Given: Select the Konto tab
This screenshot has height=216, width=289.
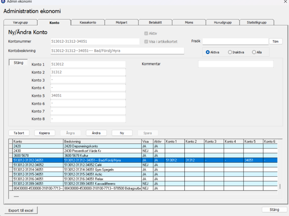Looking at the screenshot, I should [x=54, y=23].
